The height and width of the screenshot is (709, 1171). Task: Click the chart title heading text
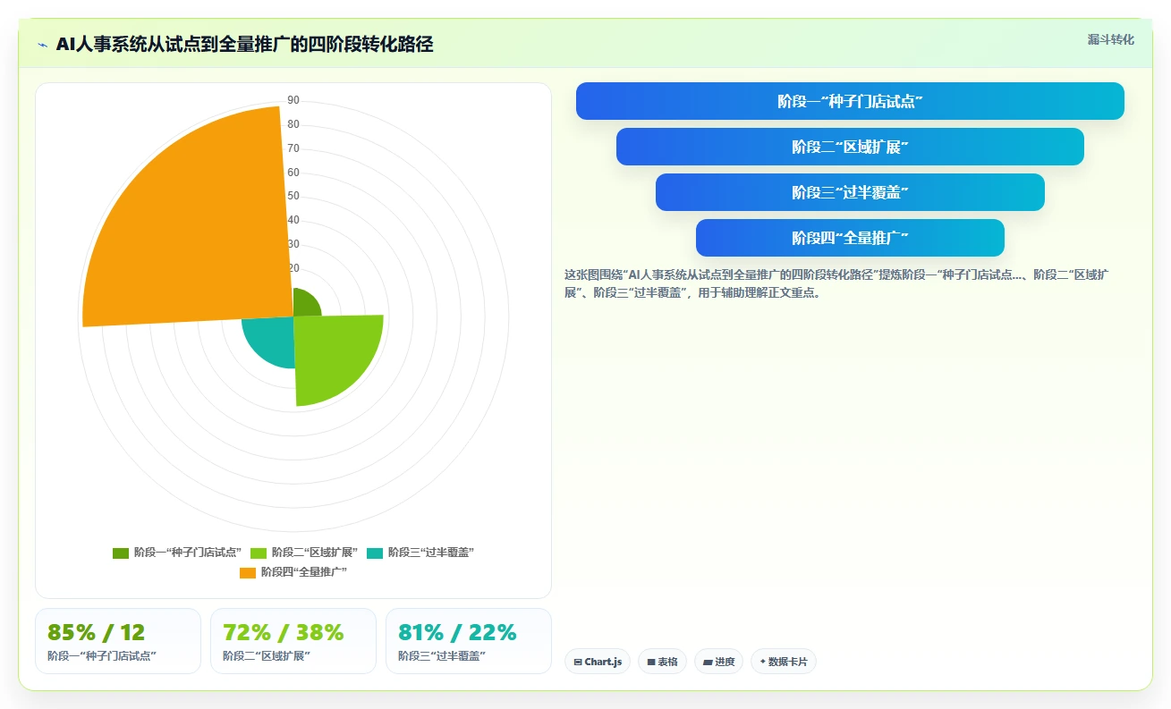(244, 45)
